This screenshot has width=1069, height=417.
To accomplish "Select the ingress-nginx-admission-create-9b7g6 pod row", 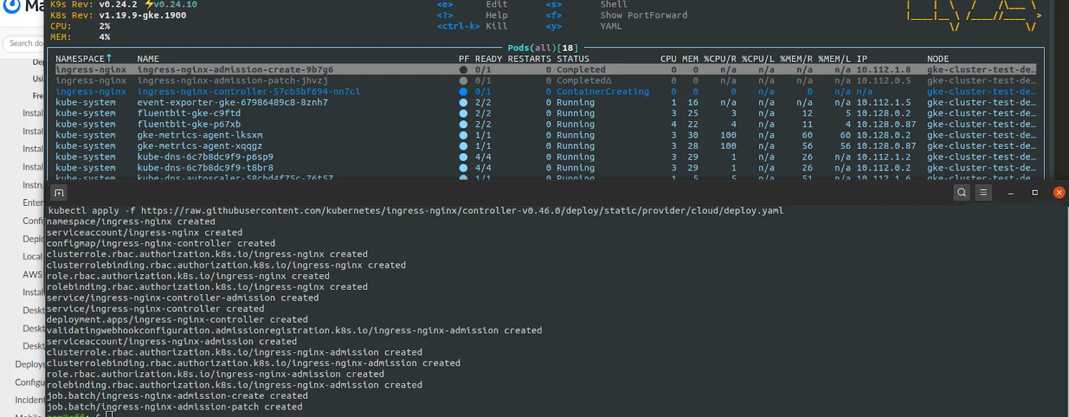I will coord(546,69).
